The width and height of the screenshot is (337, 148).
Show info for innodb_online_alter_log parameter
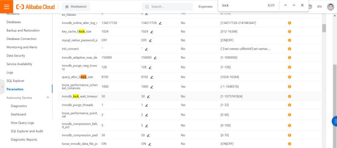coord(289,23)
